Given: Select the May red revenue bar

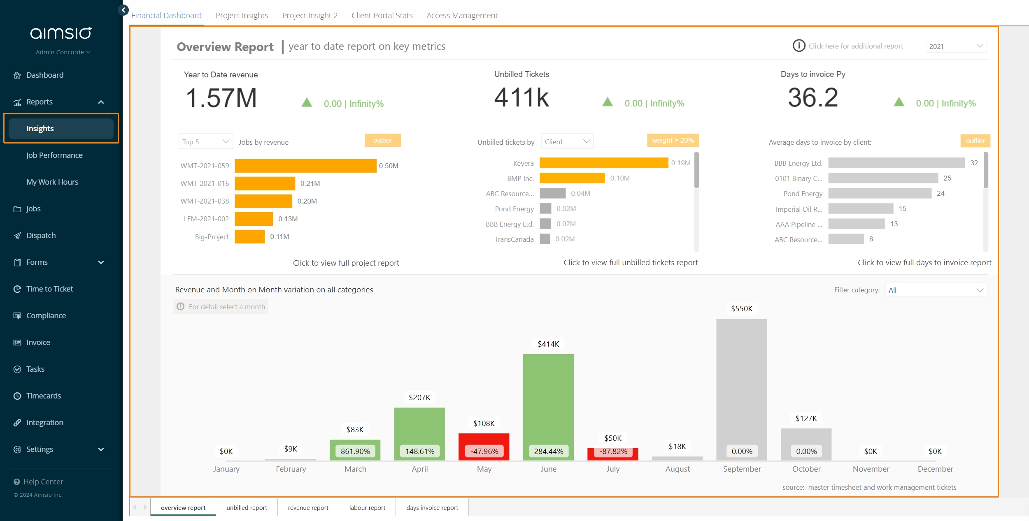Looking at the screenshot, I should 484,447.
